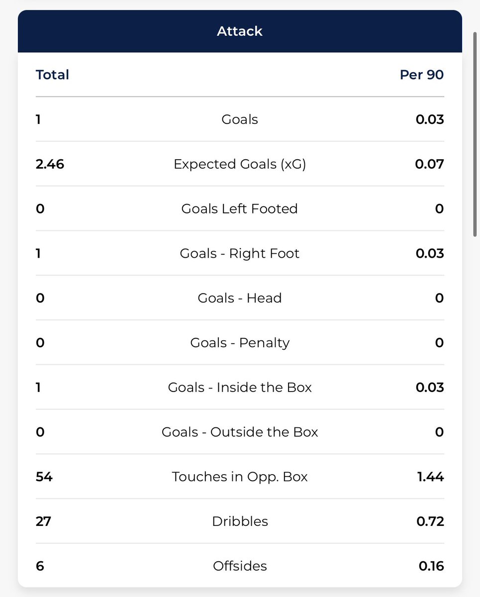The width and height of the screenshot is (480, 597).
Task: Click the 1.44 per 90 value
Action: tap(430, 477)
